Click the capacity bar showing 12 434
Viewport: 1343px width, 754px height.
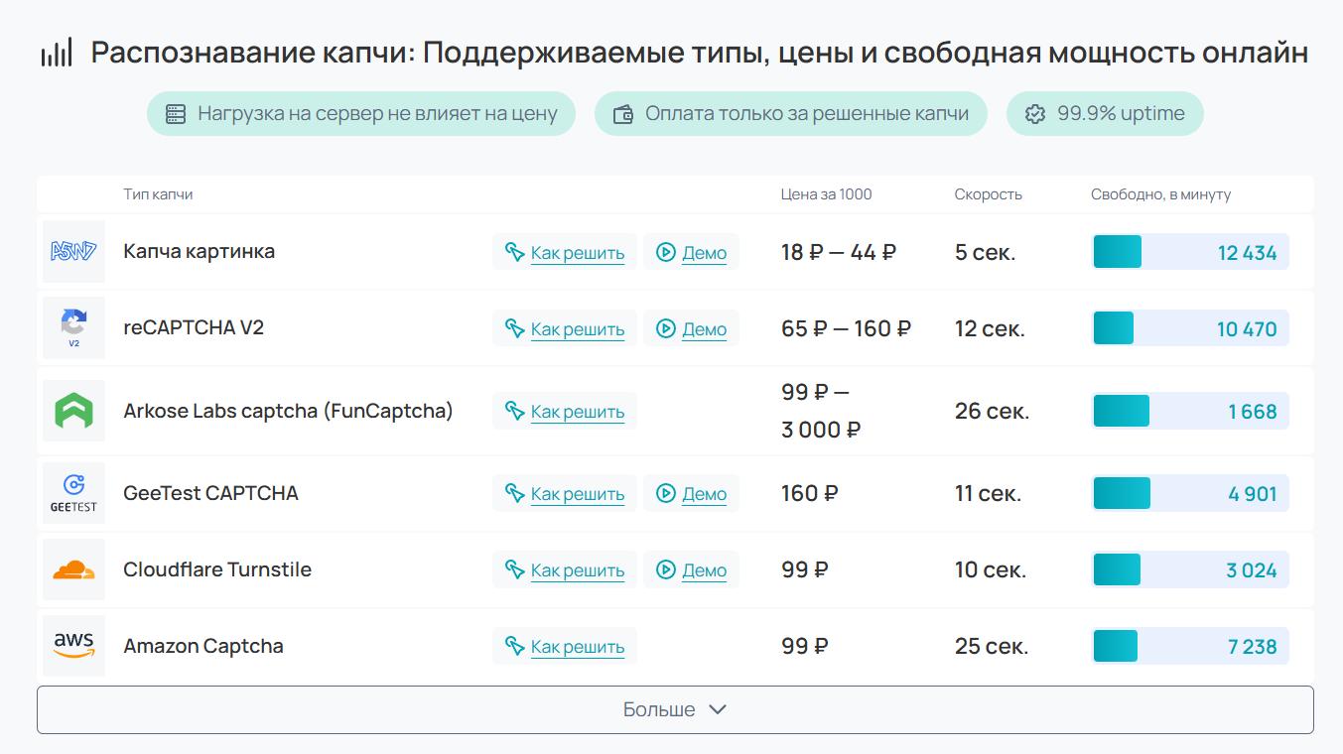click(1190, 251)
